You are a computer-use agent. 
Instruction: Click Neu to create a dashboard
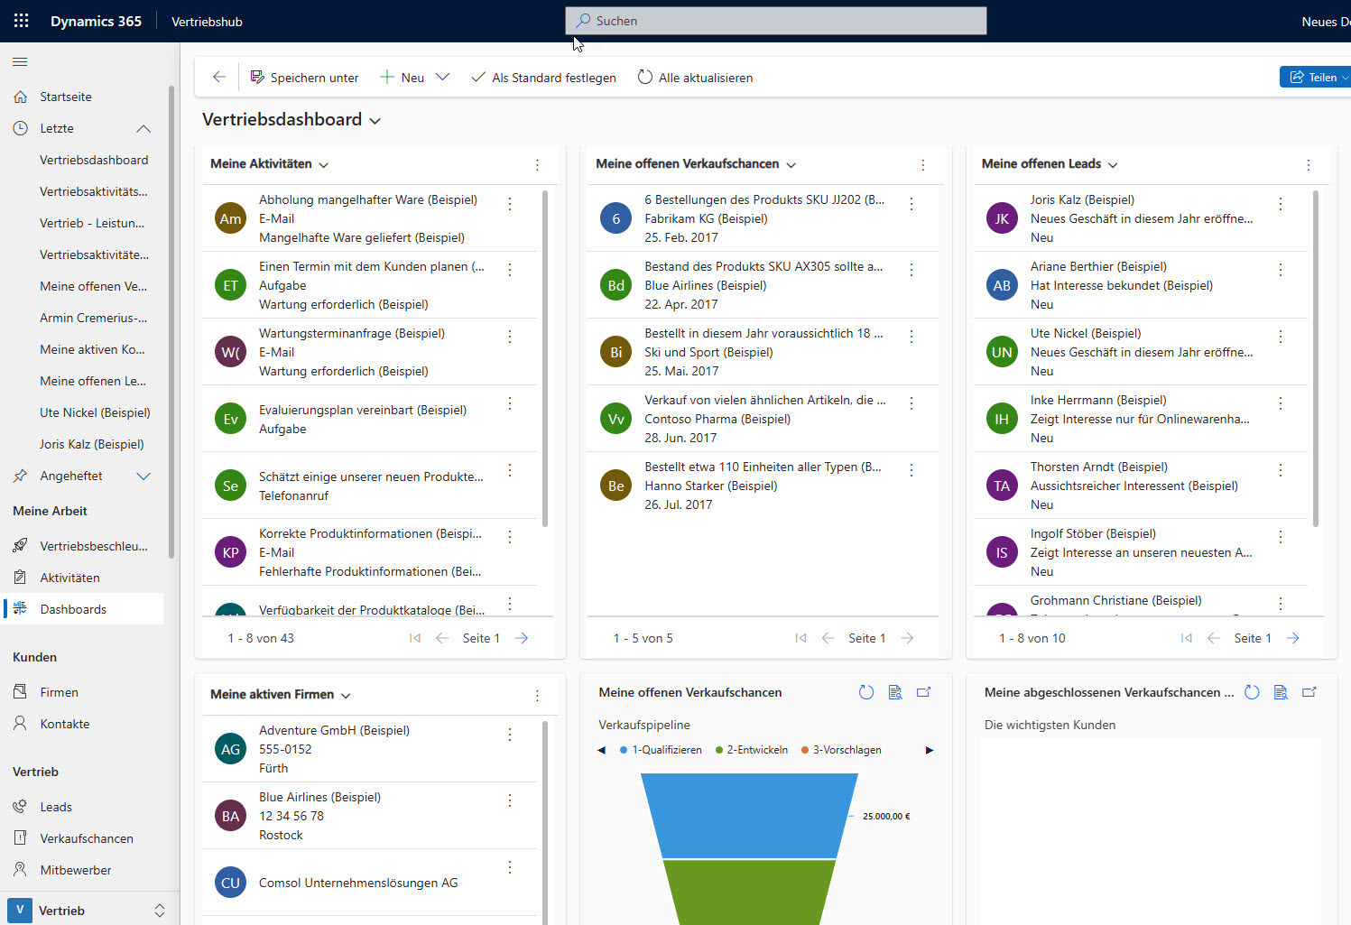tap(402, 78)
